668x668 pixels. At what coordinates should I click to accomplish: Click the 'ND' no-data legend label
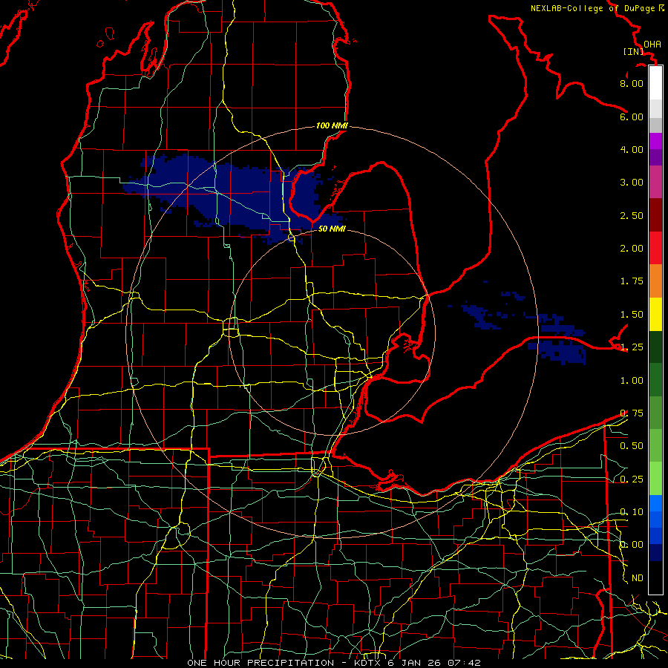638,578
